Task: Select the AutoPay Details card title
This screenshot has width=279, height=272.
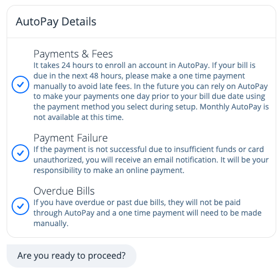Action: 56,22
